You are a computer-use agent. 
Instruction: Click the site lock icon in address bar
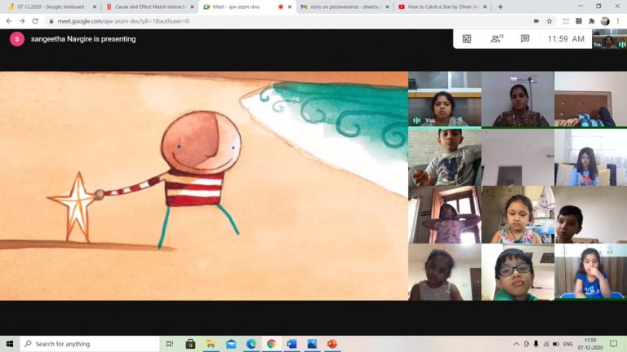[51, 21]
